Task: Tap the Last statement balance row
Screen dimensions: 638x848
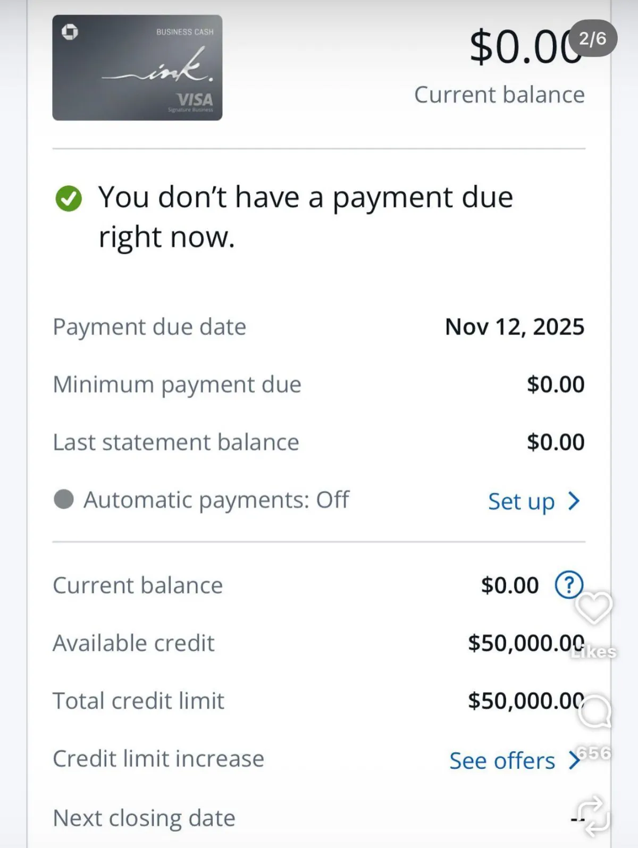Action: coord(318,442)
